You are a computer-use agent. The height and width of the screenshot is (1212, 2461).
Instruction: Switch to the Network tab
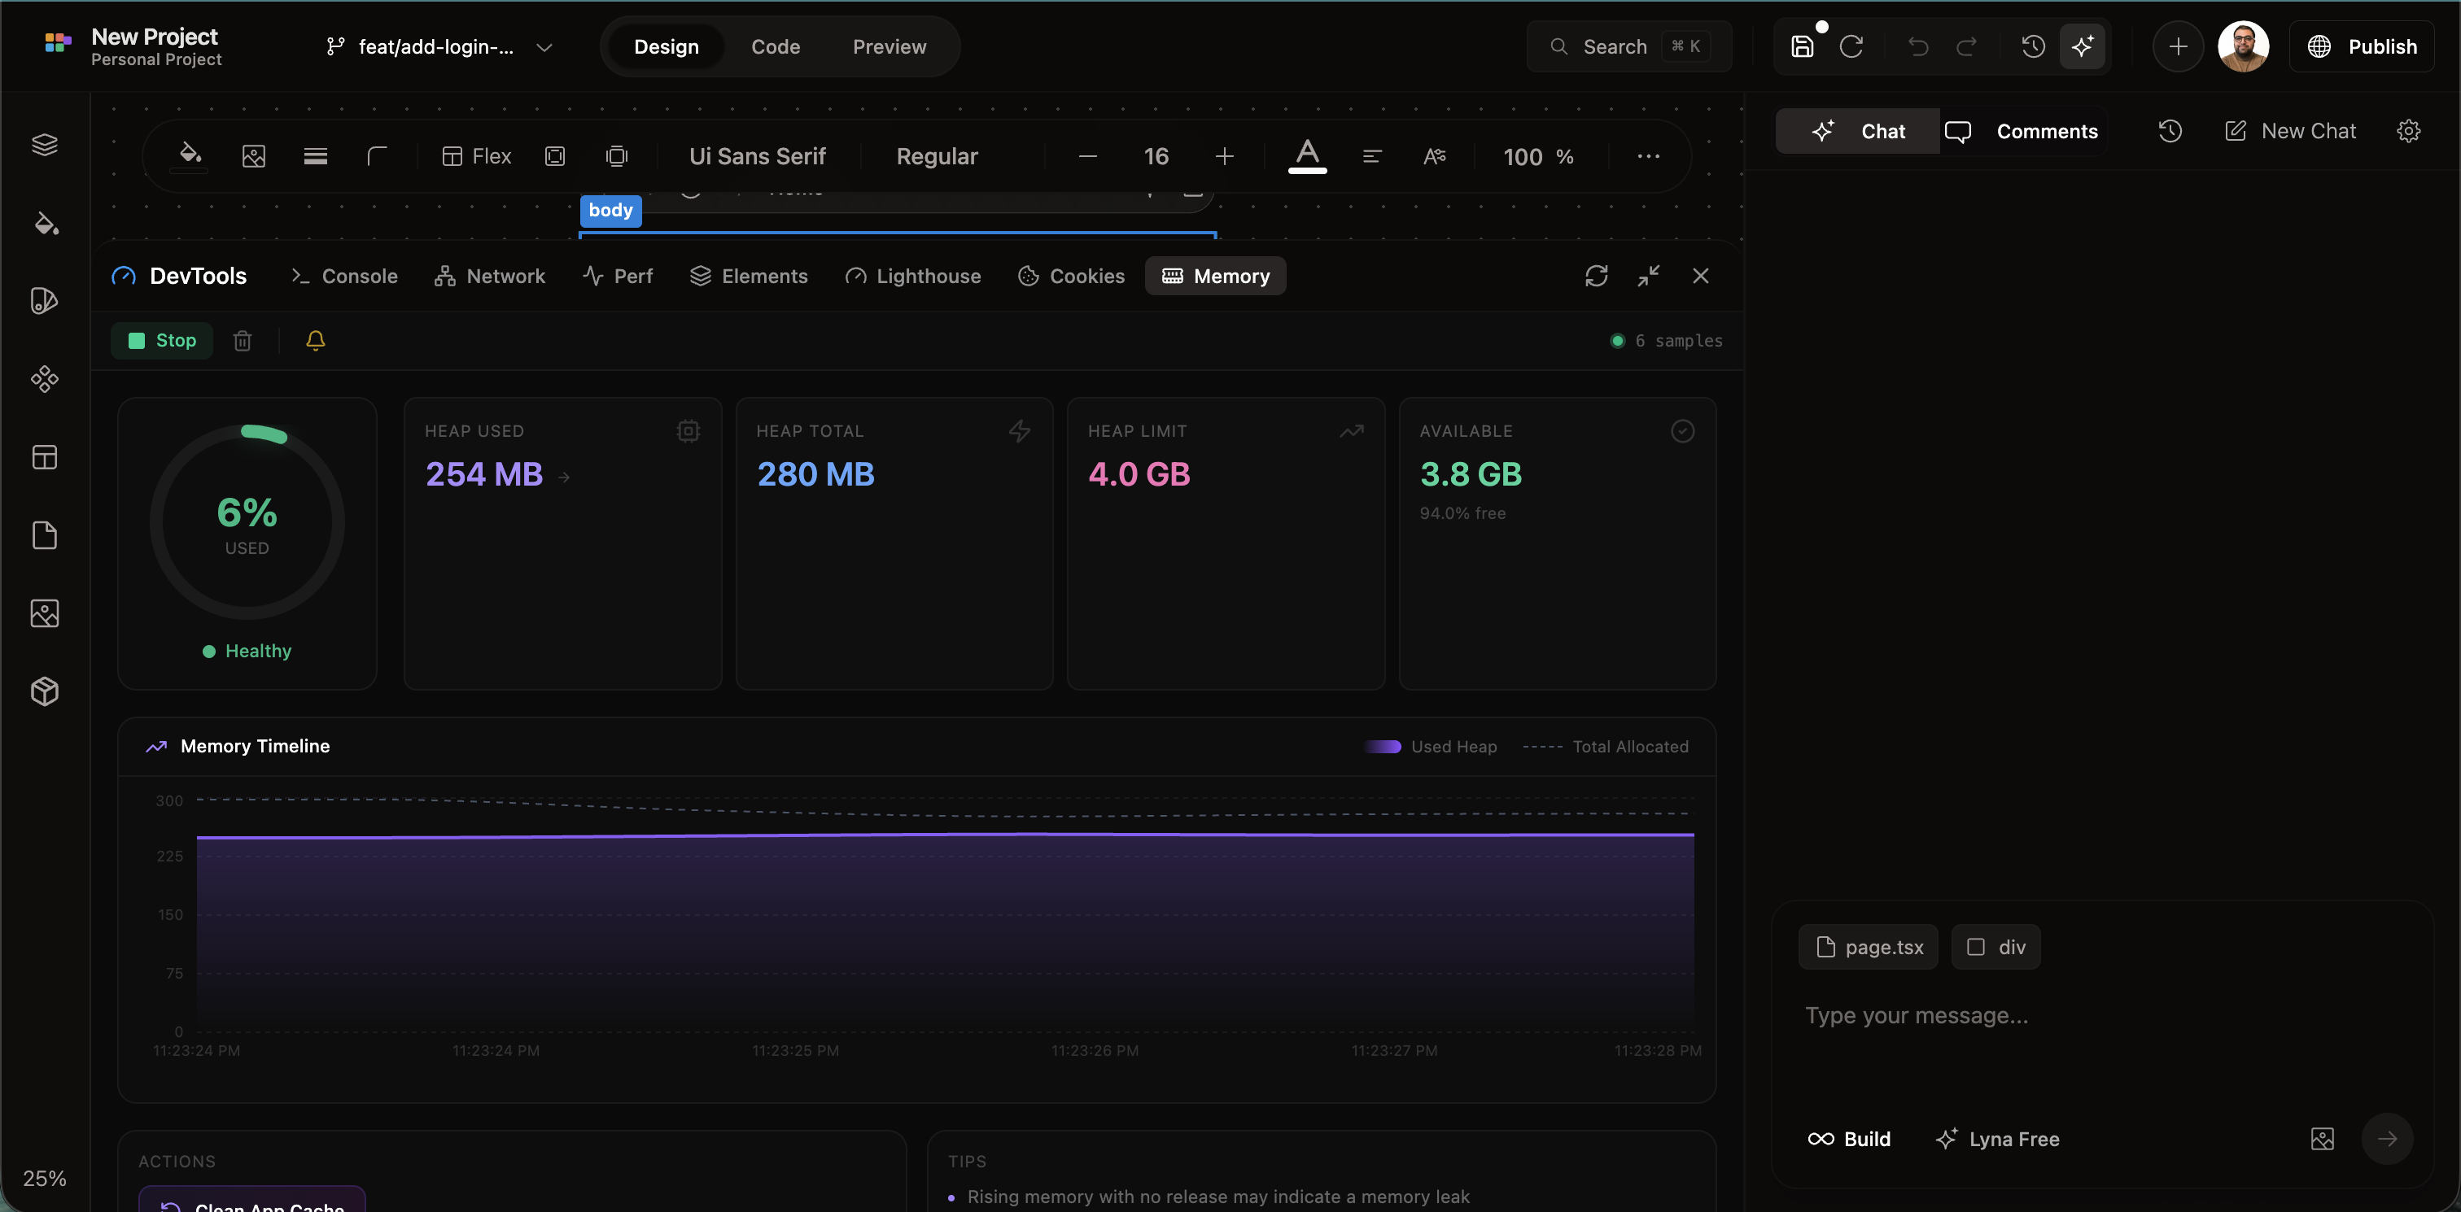coord(490,276)
